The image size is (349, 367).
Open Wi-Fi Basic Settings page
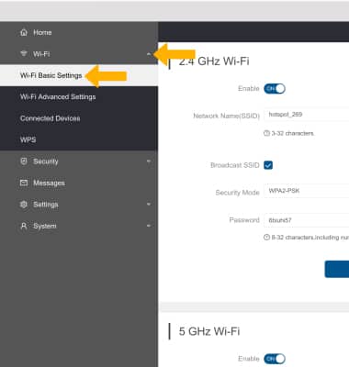79,75
